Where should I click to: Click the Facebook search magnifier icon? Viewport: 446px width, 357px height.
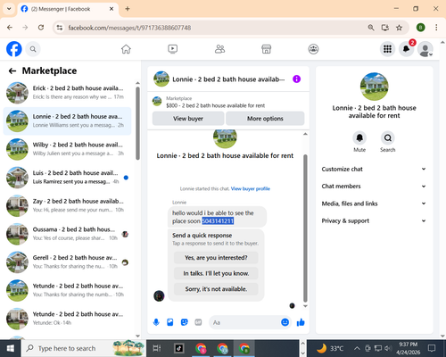coord(33,49)
